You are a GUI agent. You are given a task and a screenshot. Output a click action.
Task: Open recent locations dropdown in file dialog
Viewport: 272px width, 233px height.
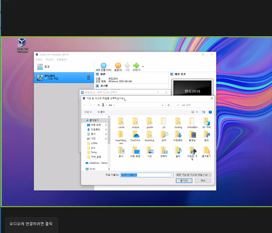point(94,105)
